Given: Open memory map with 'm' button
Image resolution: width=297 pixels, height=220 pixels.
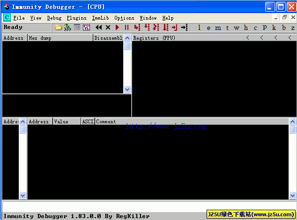Looking at the screenshot, I should click(218, 28).
